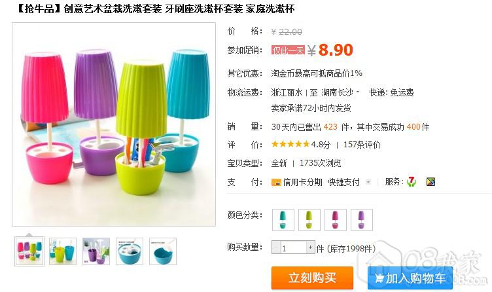Select the pink color option

point(336,220)
